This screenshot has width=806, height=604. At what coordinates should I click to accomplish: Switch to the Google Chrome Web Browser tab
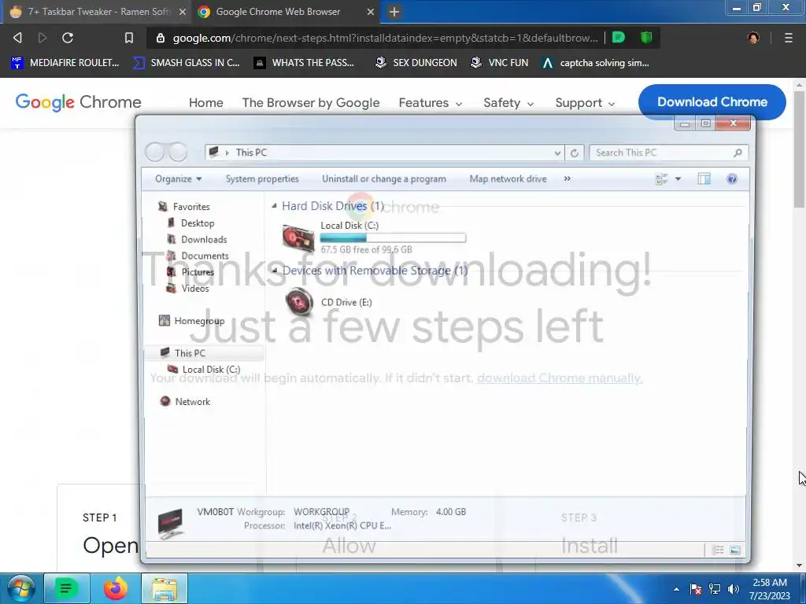(285, 12)
